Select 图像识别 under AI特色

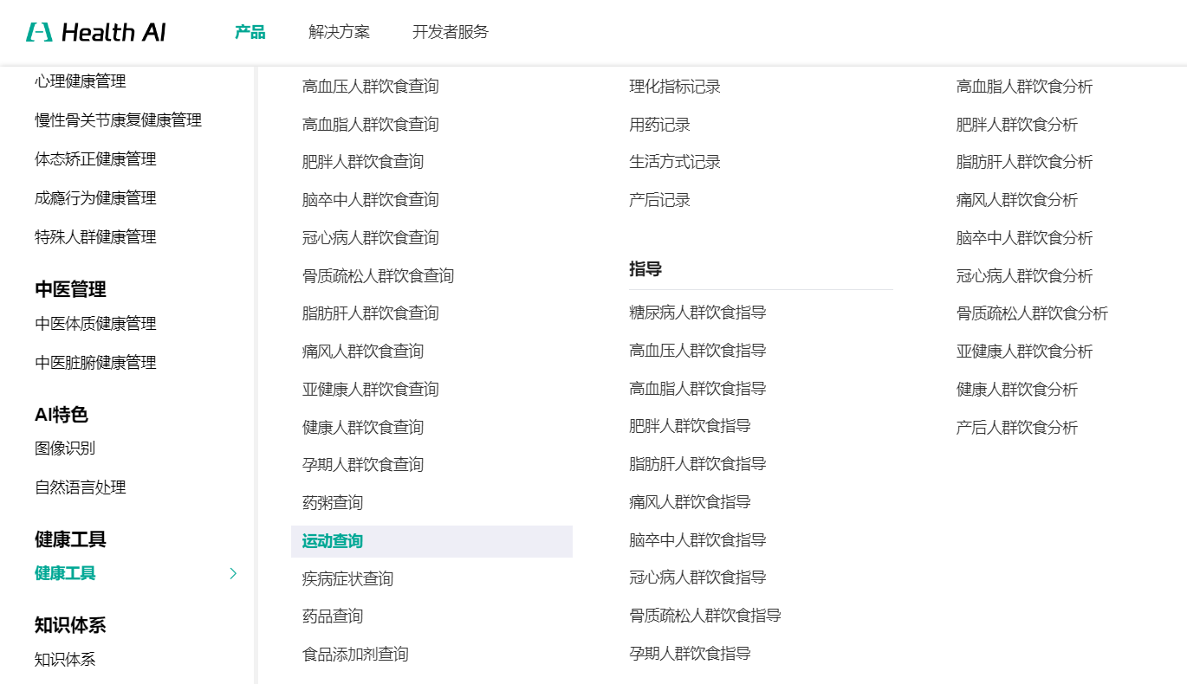point(65,448)
